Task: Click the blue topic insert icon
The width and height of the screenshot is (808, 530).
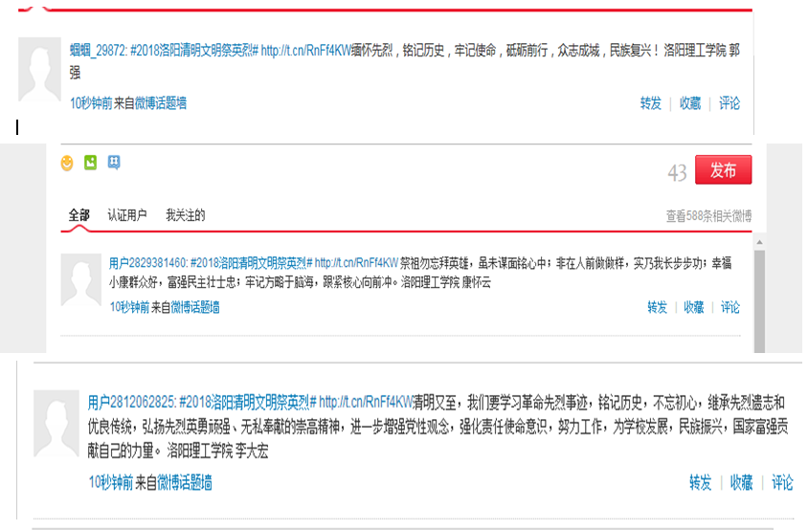Action: [114, 164]
